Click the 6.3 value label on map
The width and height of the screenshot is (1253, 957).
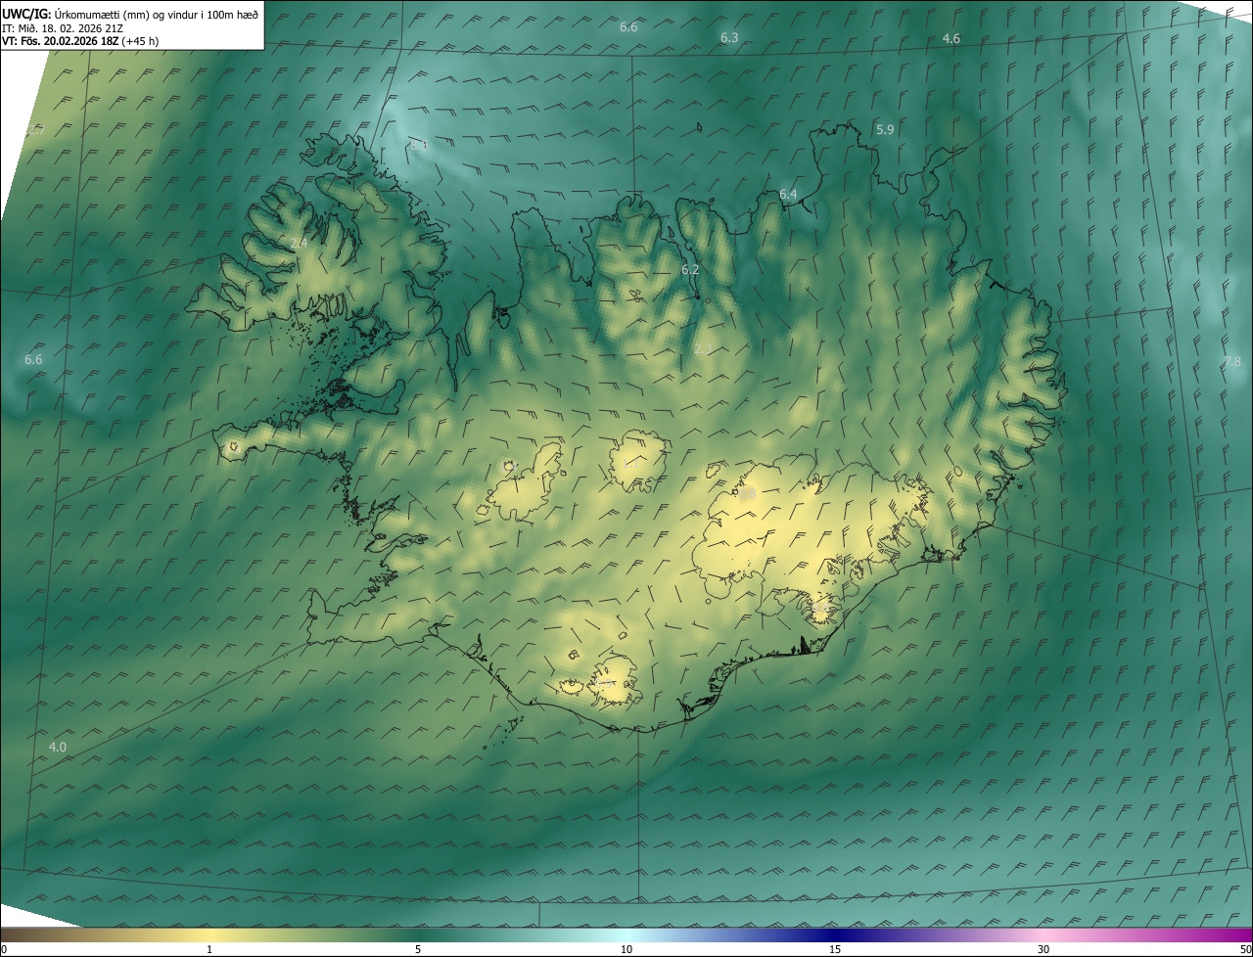click(x=729, y=38)
